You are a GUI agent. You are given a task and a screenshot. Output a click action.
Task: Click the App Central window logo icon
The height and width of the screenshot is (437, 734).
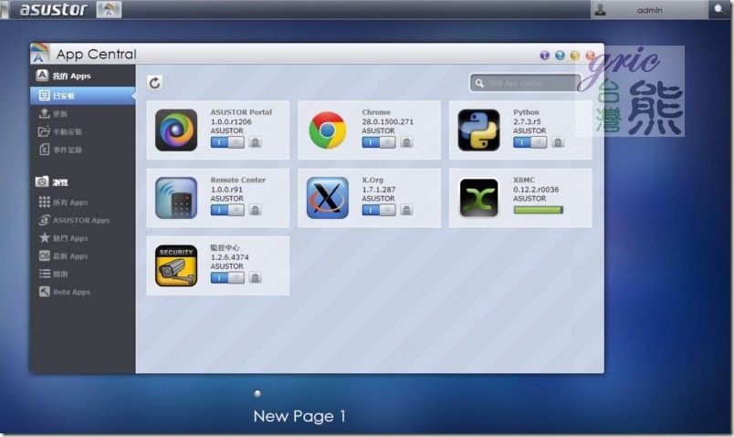[x=39, y=53]
